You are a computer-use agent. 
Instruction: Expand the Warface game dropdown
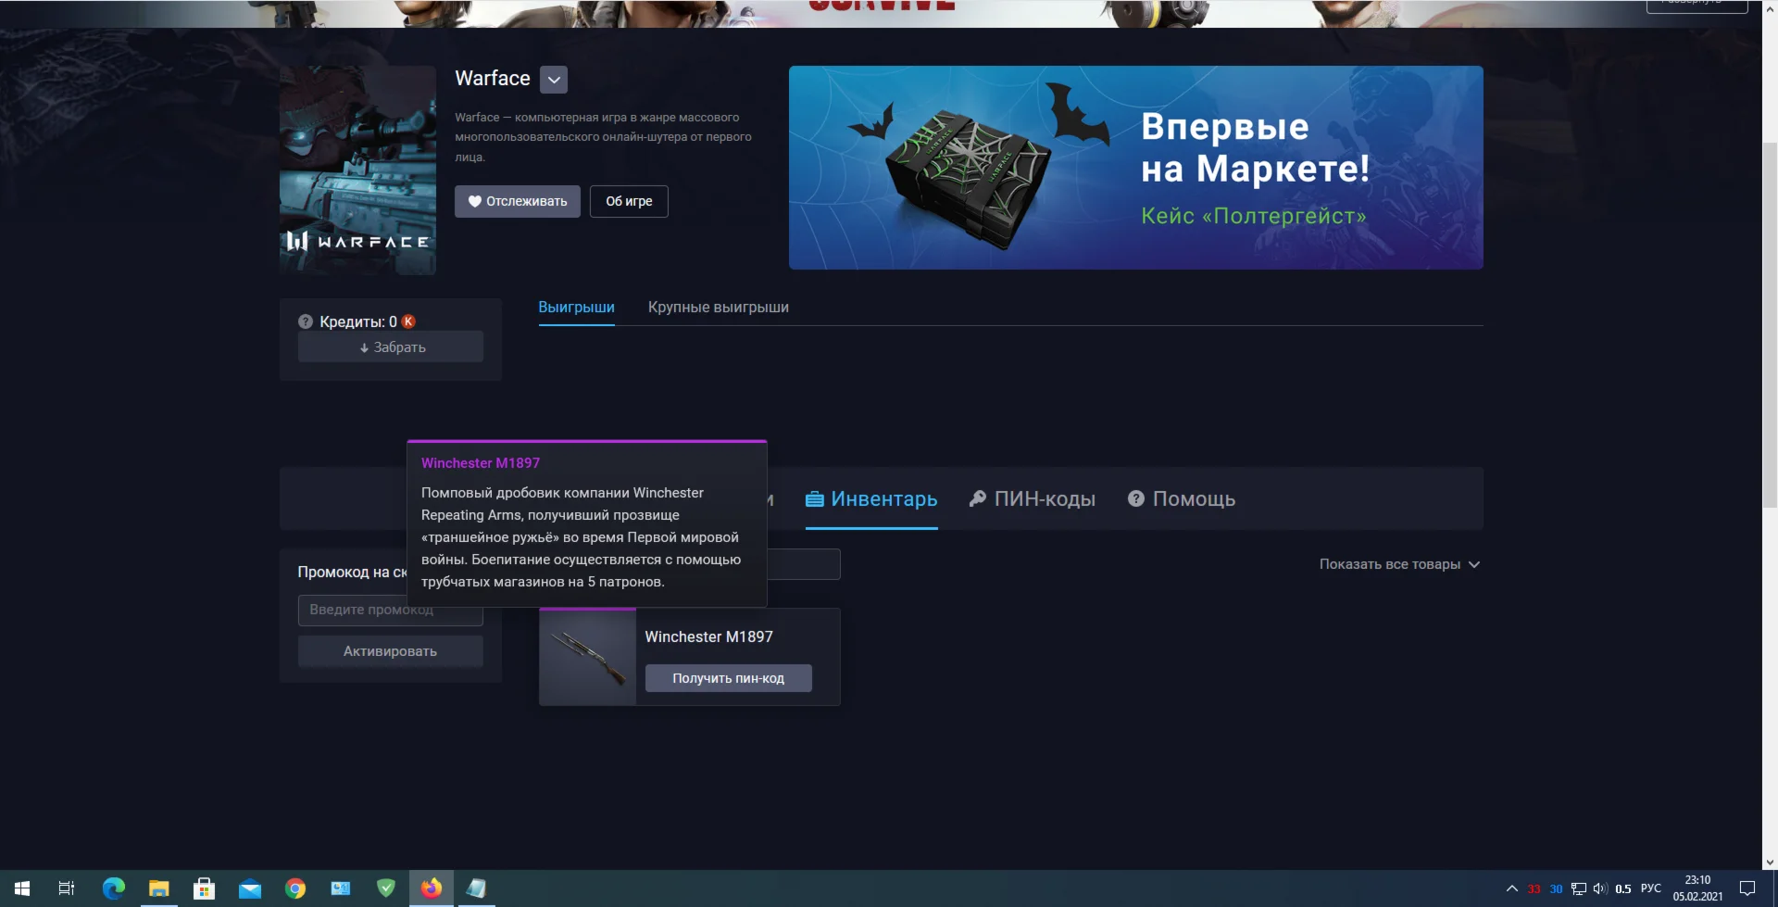pos(554,80)
